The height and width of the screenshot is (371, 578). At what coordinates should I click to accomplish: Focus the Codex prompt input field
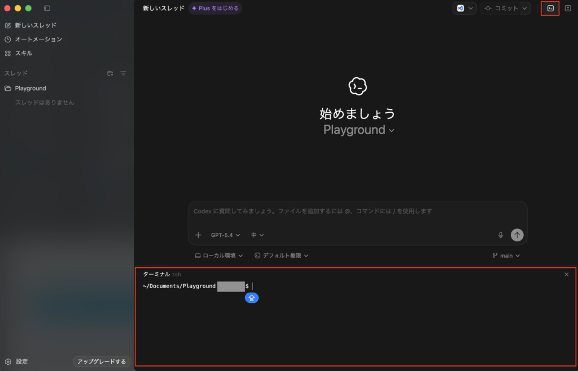click(357, 211)
